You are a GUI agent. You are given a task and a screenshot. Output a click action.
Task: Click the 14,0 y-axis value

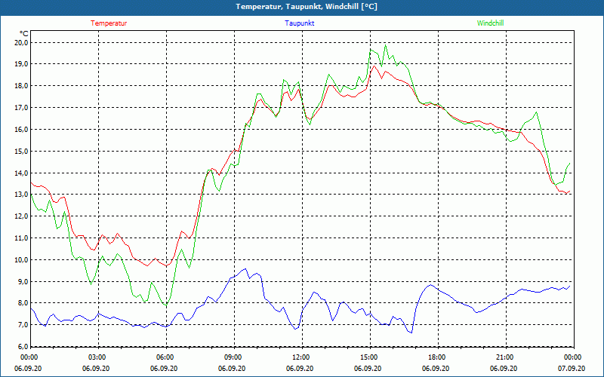pos(22,173)
